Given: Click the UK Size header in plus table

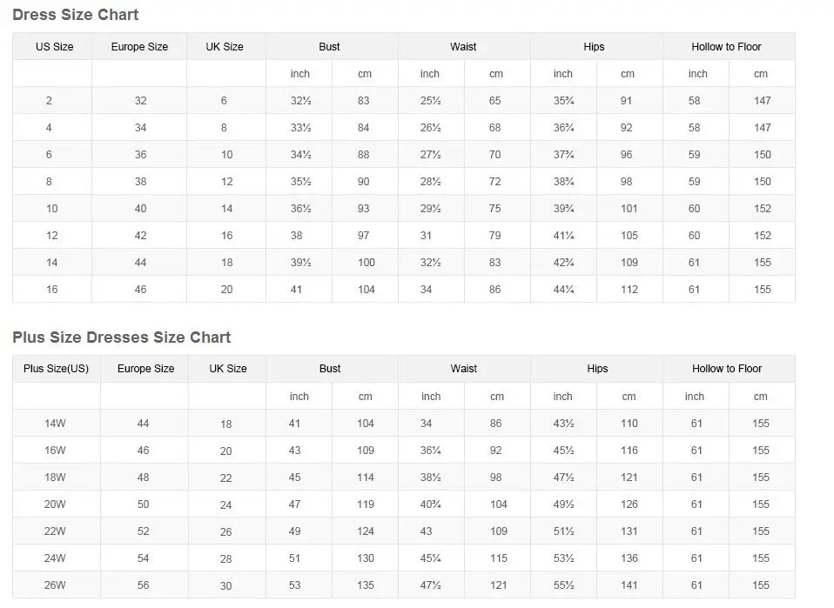Looking at the screenshot, I should 228,369.
